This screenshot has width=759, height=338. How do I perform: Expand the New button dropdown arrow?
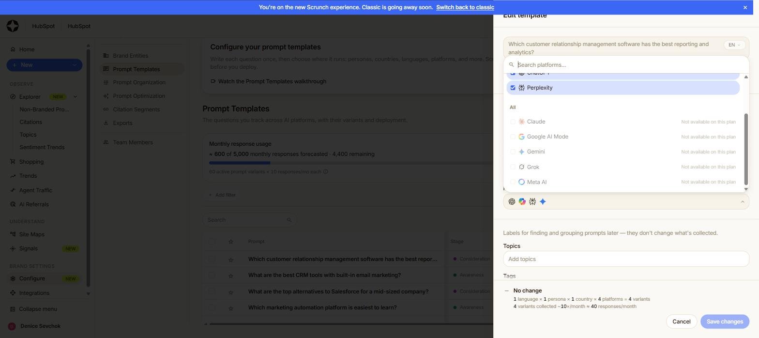coord(75,65)
